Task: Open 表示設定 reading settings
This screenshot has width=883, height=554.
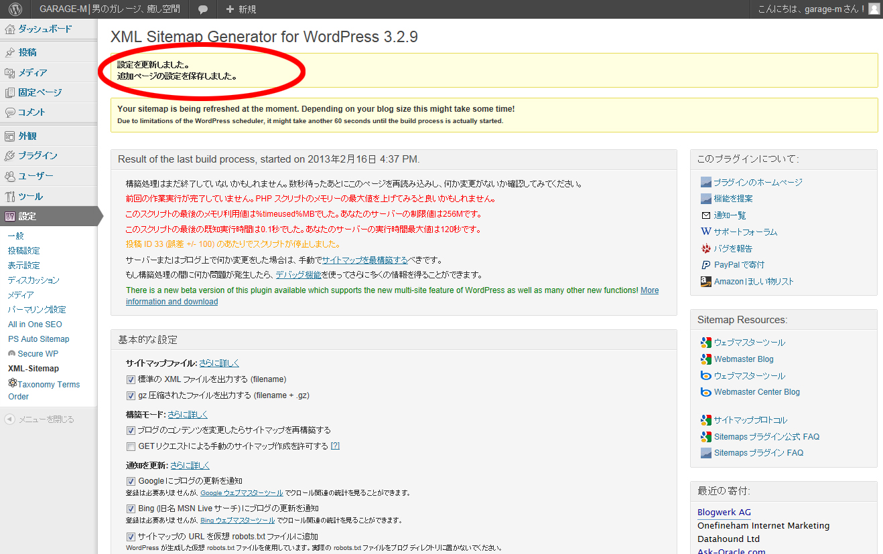Action: [x=24, y=266]
